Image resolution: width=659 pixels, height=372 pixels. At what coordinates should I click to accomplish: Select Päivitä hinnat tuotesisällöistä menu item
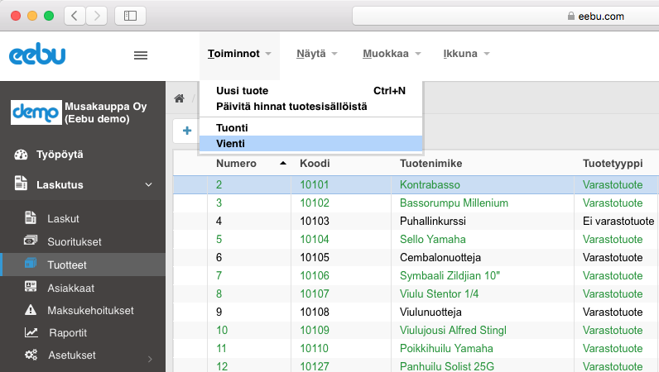pos(291,107)
